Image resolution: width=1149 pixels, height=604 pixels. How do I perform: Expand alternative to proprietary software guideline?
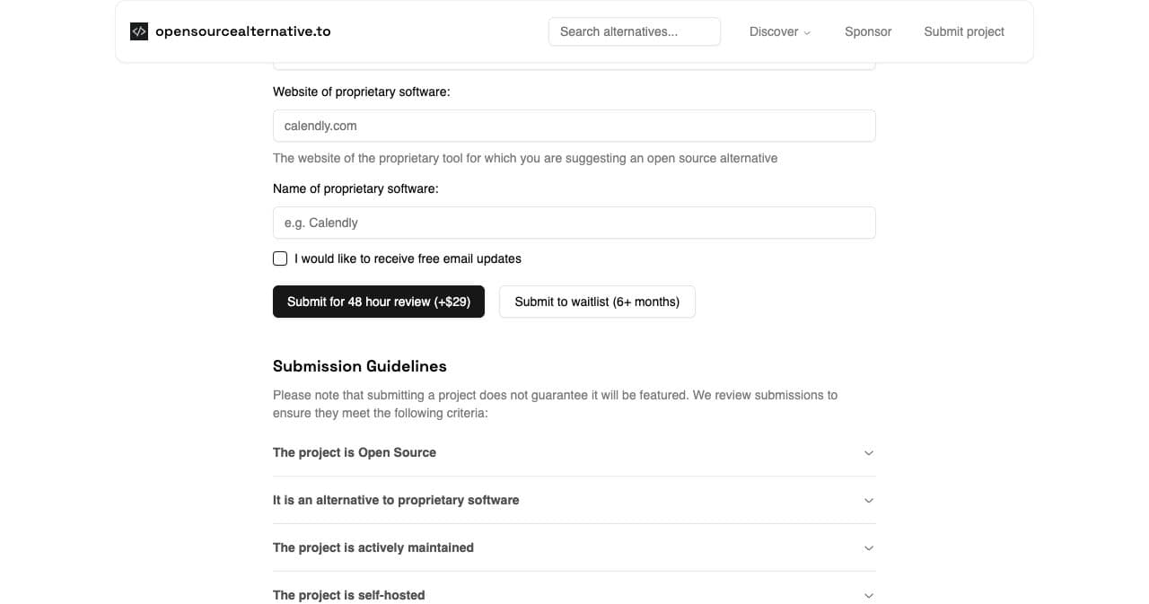click(574, 500)
